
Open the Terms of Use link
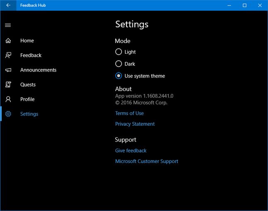click(129, 113)
